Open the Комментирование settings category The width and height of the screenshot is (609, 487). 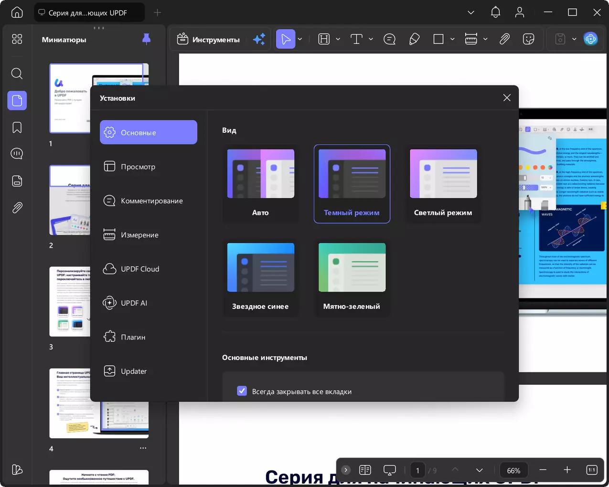click(x=149, y=201)
